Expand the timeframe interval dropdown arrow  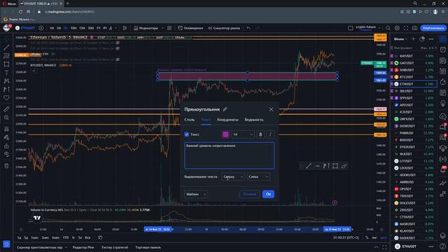pyautogui.click(x=115, y=28)
